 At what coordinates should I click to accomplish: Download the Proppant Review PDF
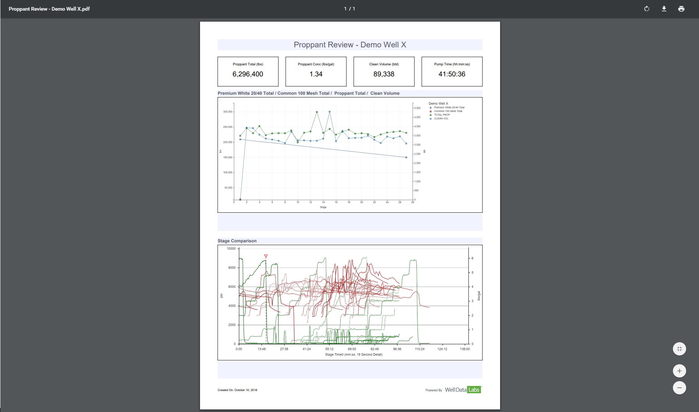(664, 9)
